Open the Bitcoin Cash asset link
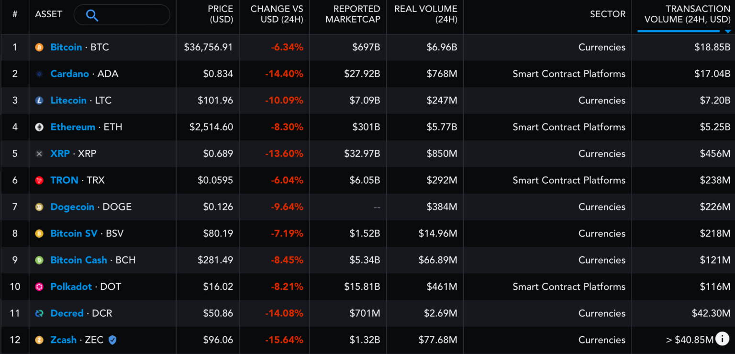Viewport: 735px width, 354px height. [79, 260]
